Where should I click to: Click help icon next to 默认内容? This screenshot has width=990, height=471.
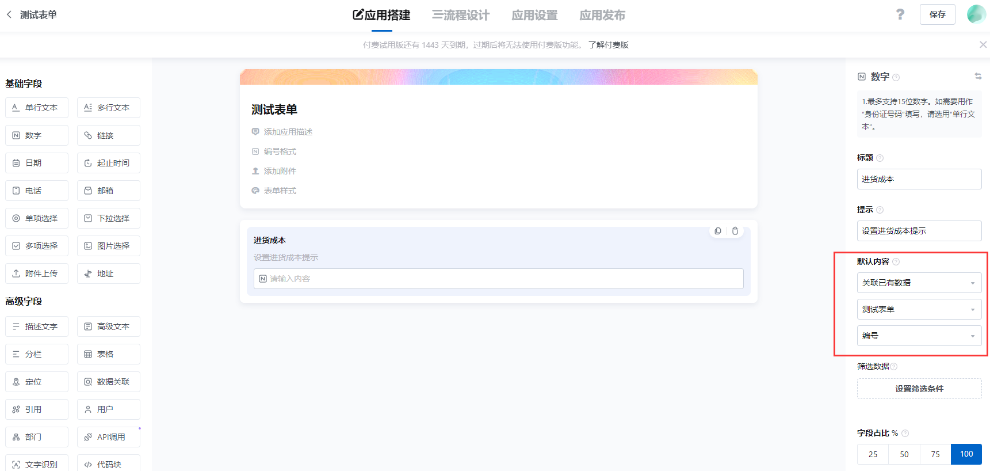pos(896,261)
